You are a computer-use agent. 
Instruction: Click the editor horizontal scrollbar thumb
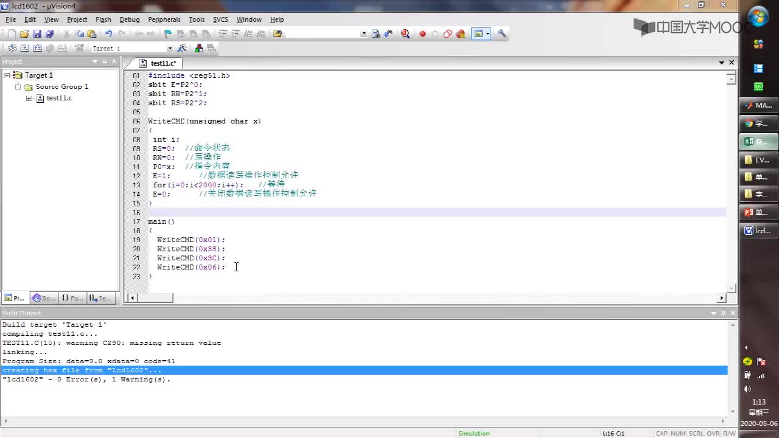[155, 298]
